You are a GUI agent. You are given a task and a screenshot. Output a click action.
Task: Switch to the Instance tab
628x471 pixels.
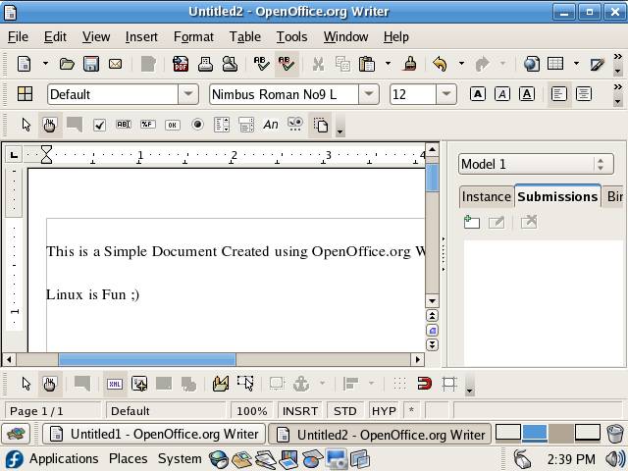point(486,196)
